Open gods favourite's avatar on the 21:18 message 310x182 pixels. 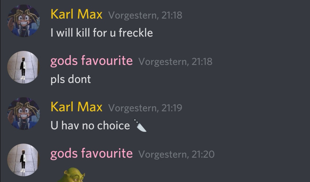click(24, 67)
